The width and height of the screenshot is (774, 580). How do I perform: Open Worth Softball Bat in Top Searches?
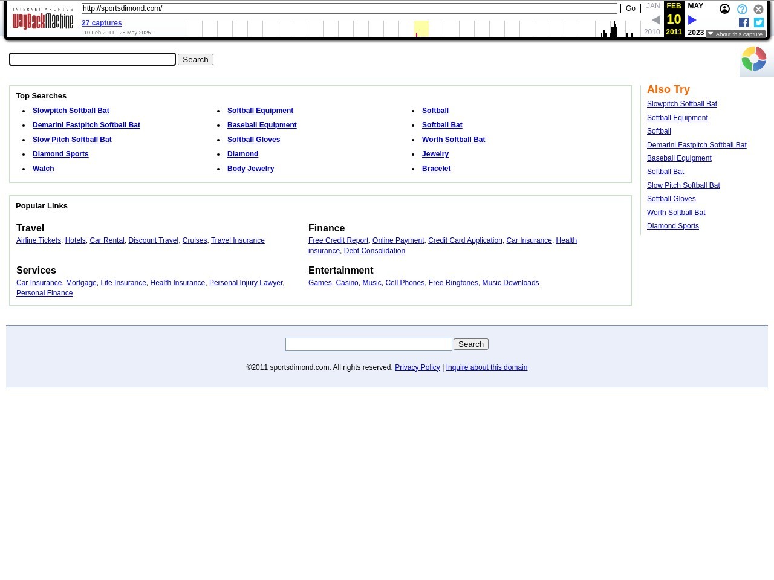tap(454, 140)
